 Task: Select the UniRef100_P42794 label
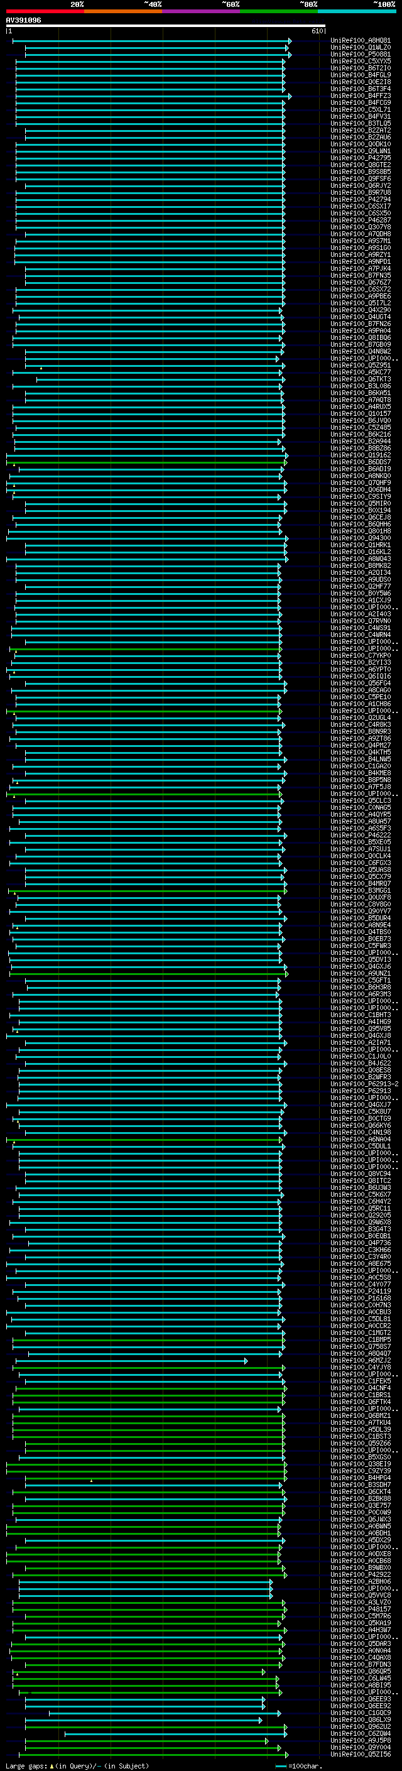[360, 199]
